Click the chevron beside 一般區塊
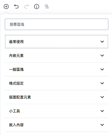The width and height of the screenshot is (112, 135). (102, 69)
